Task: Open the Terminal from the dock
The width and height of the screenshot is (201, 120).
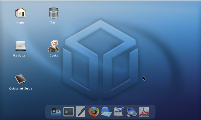Action: [x=69, y=112]
